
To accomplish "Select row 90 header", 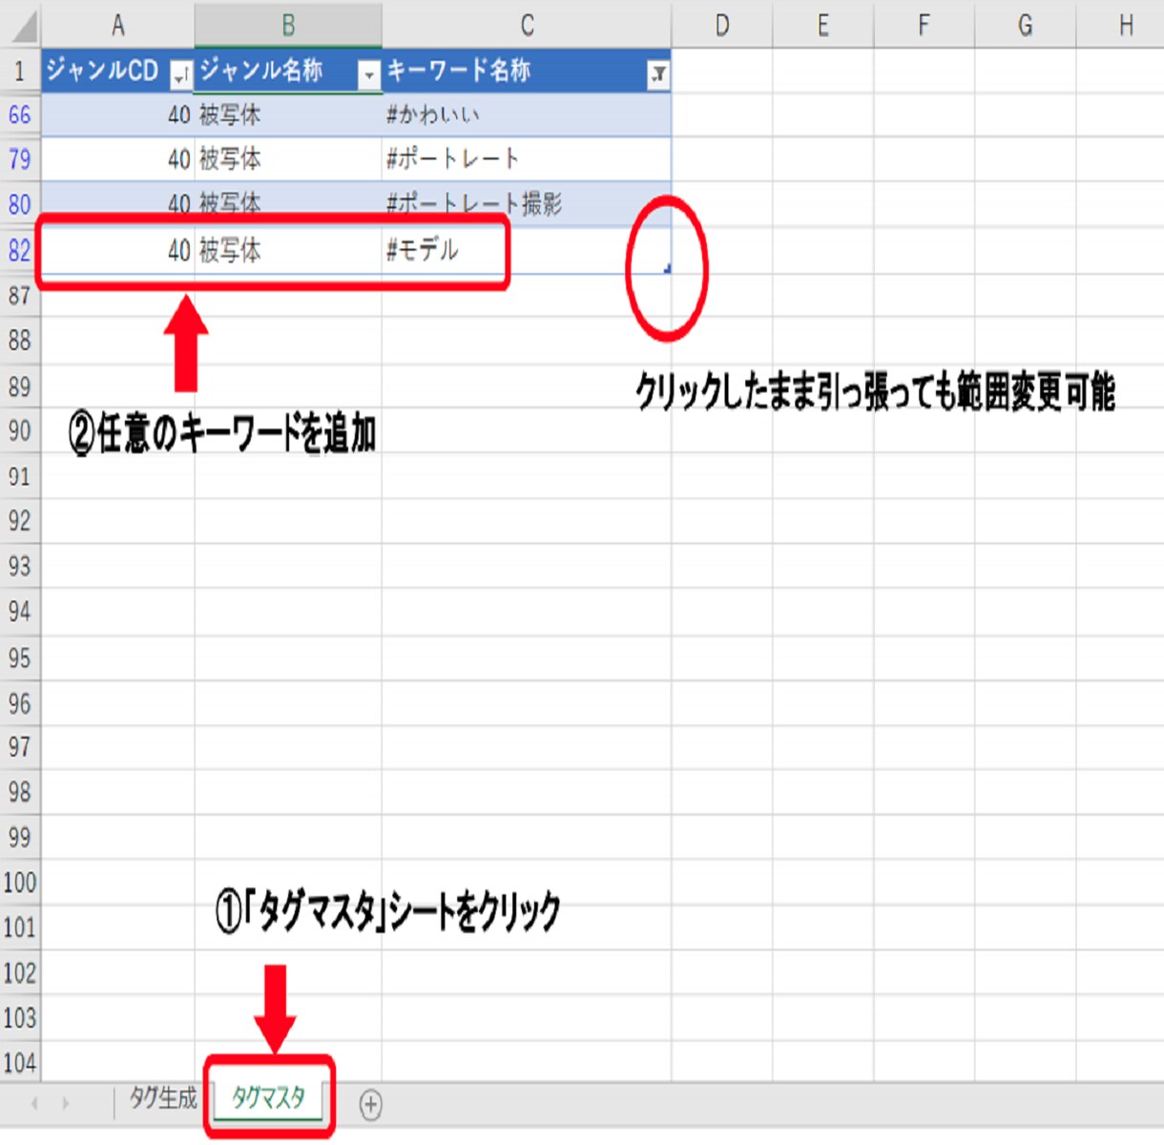I will click(x=20, y=431).
